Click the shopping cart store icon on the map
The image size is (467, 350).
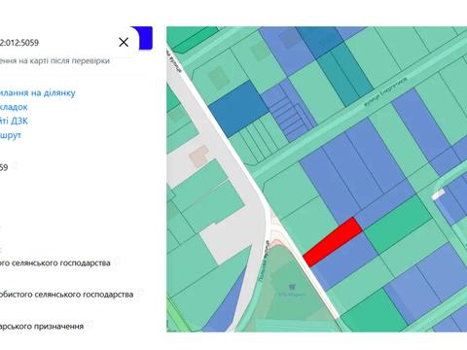(x=291, y=287)
